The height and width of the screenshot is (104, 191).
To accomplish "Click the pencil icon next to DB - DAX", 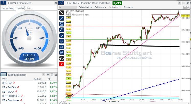I will click(x=15, y=83).
